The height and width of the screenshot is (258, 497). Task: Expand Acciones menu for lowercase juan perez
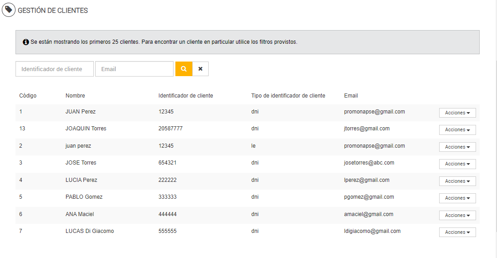click(457, 147)
